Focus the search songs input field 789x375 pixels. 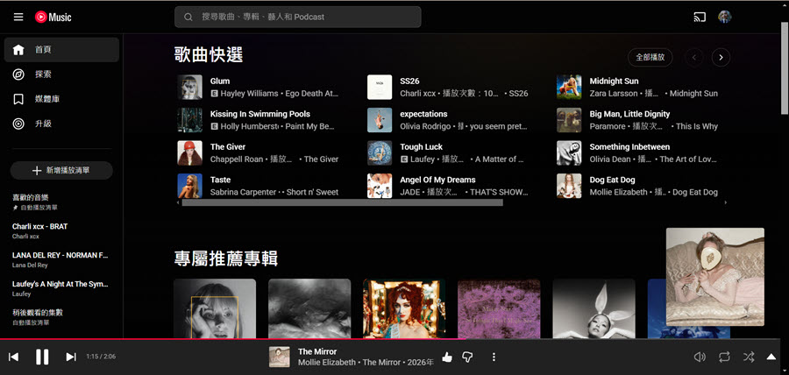[x=298, y=18]
